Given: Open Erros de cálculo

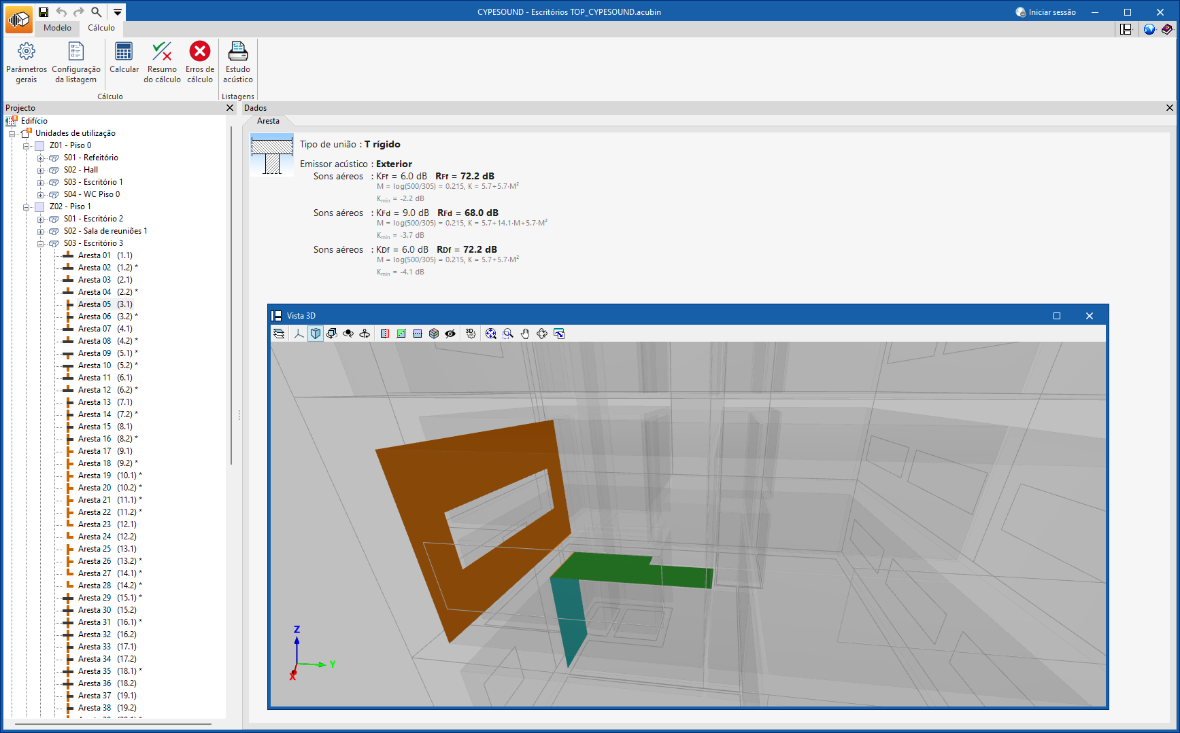Looking at the screenshot, I should (x=200, y=62).
